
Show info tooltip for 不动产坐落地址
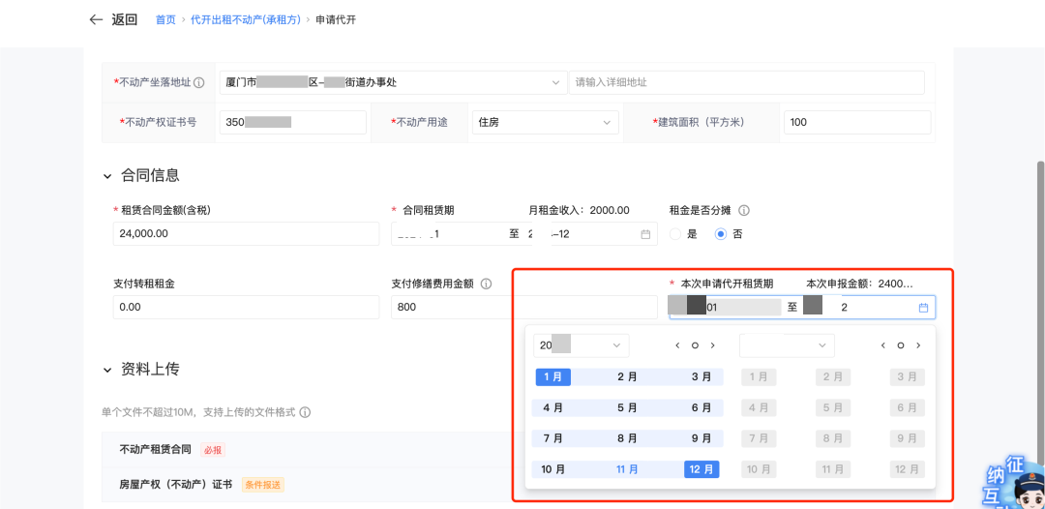click(x=198, y=82)
